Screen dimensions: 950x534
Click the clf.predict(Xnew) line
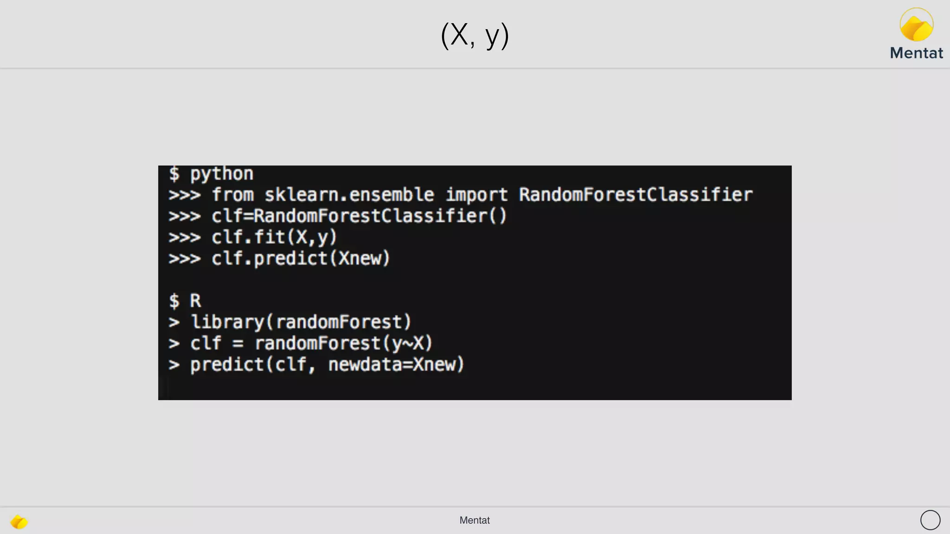(x=279, y=259)
